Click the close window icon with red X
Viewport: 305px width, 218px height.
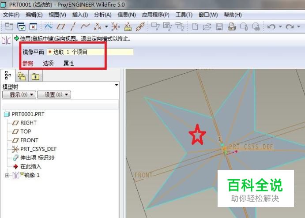point(33,26)
